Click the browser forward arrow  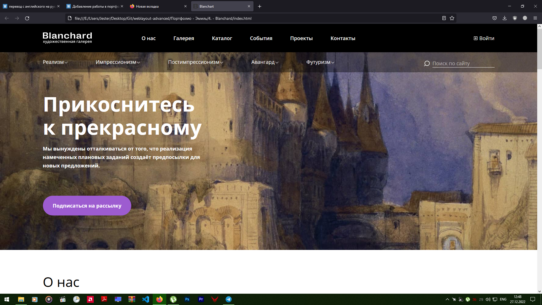pos(17,18)
